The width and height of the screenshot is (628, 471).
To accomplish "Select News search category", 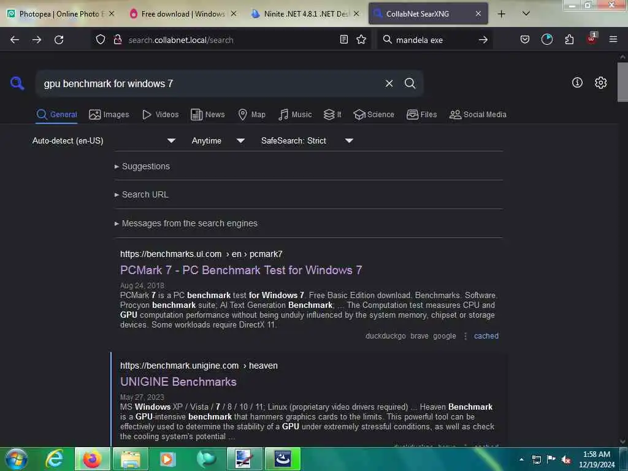I will pos(208,115).
